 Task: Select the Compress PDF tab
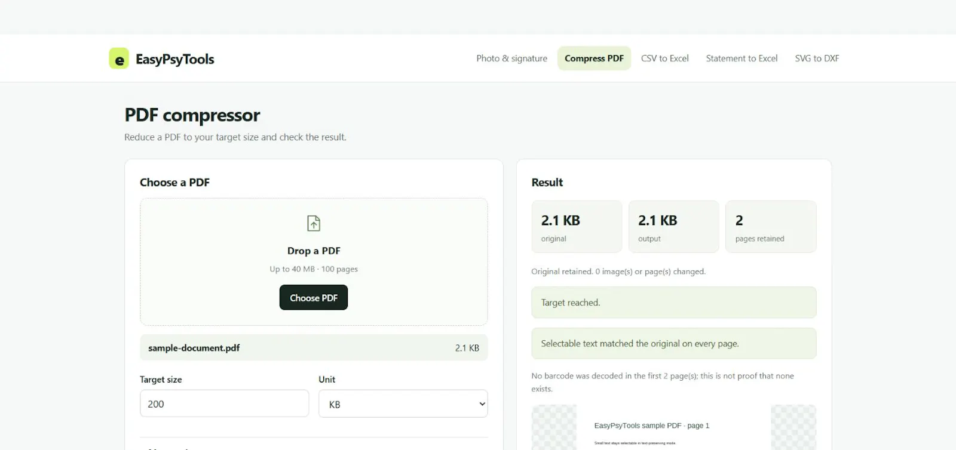594,58
